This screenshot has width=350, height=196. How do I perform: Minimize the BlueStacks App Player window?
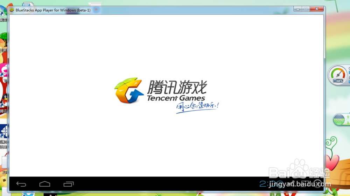click(x=297, y=9)
